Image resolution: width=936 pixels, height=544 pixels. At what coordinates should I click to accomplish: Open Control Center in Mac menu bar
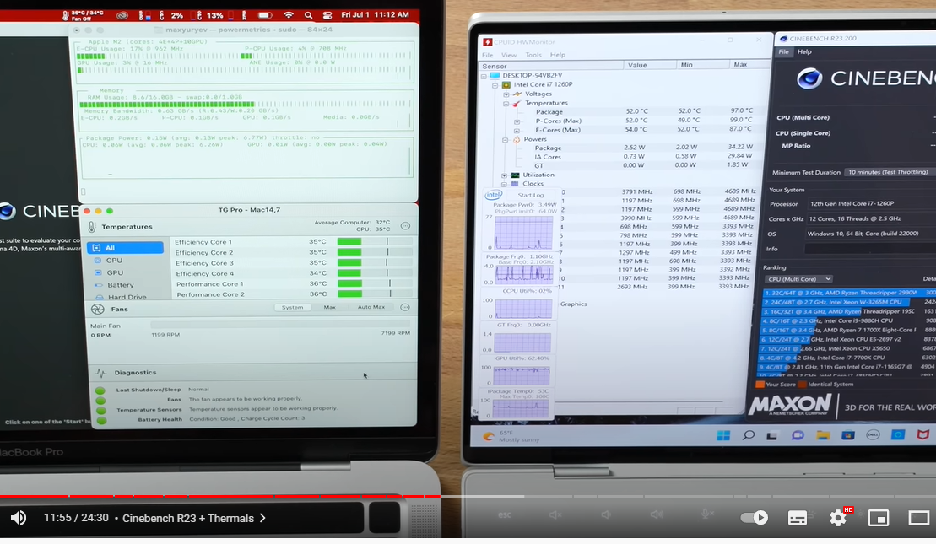[x=327, y=15]
